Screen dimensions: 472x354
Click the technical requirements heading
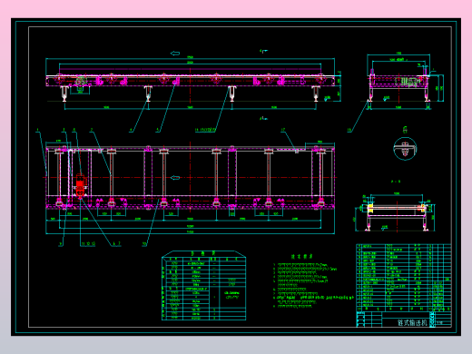click(x=302, y=257)
